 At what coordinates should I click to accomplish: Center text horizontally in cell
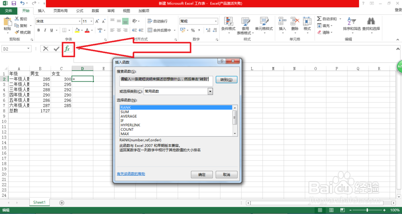[119, 30]
